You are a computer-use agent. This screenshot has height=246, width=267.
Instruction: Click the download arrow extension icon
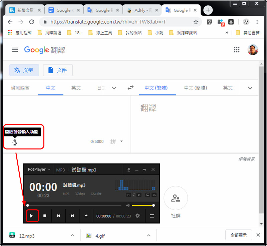(231, 22)
